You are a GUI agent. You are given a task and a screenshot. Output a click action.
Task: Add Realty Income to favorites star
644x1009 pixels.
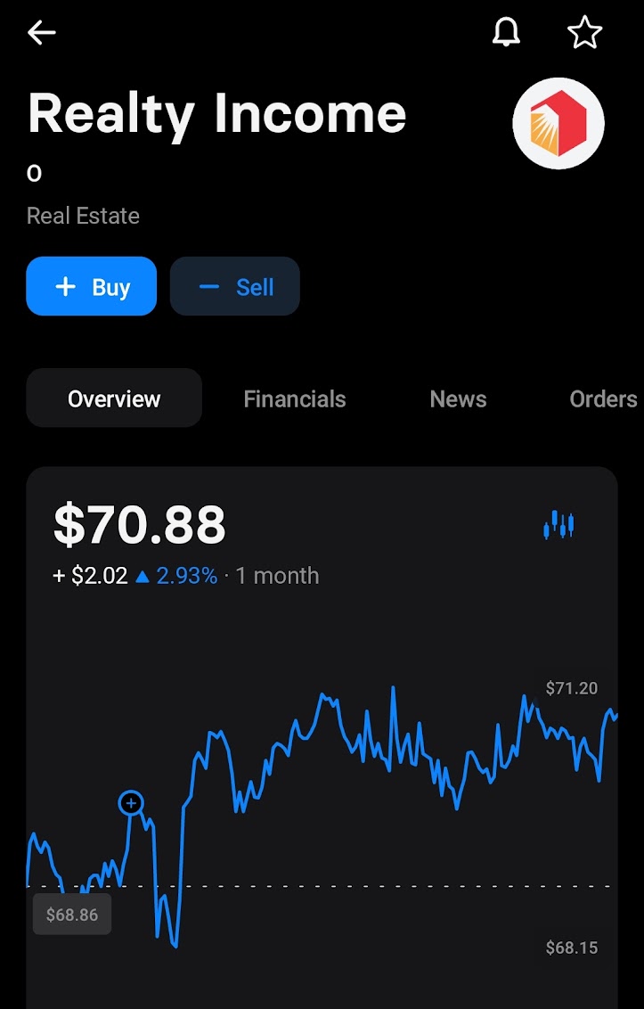click(585, 32)
